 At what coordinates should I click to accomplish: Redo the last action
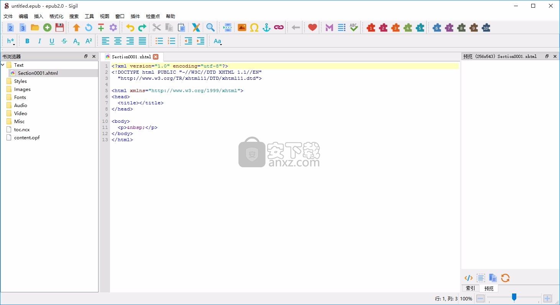click(x=142, y=28)
